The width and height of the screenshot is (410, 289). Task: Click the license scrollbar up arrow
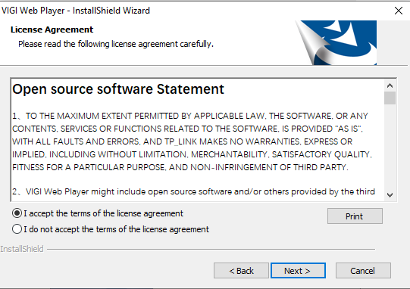[390, 85]
